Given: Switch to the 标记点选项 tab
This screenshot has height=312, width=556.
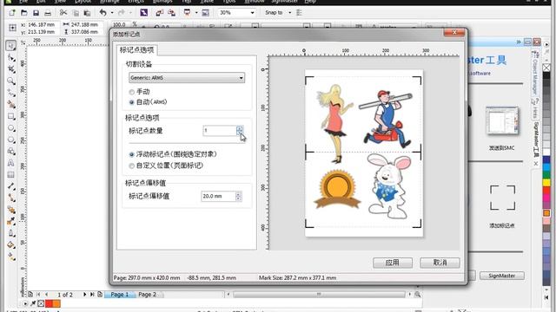Looking at the screenshot, I should [137, 50].
